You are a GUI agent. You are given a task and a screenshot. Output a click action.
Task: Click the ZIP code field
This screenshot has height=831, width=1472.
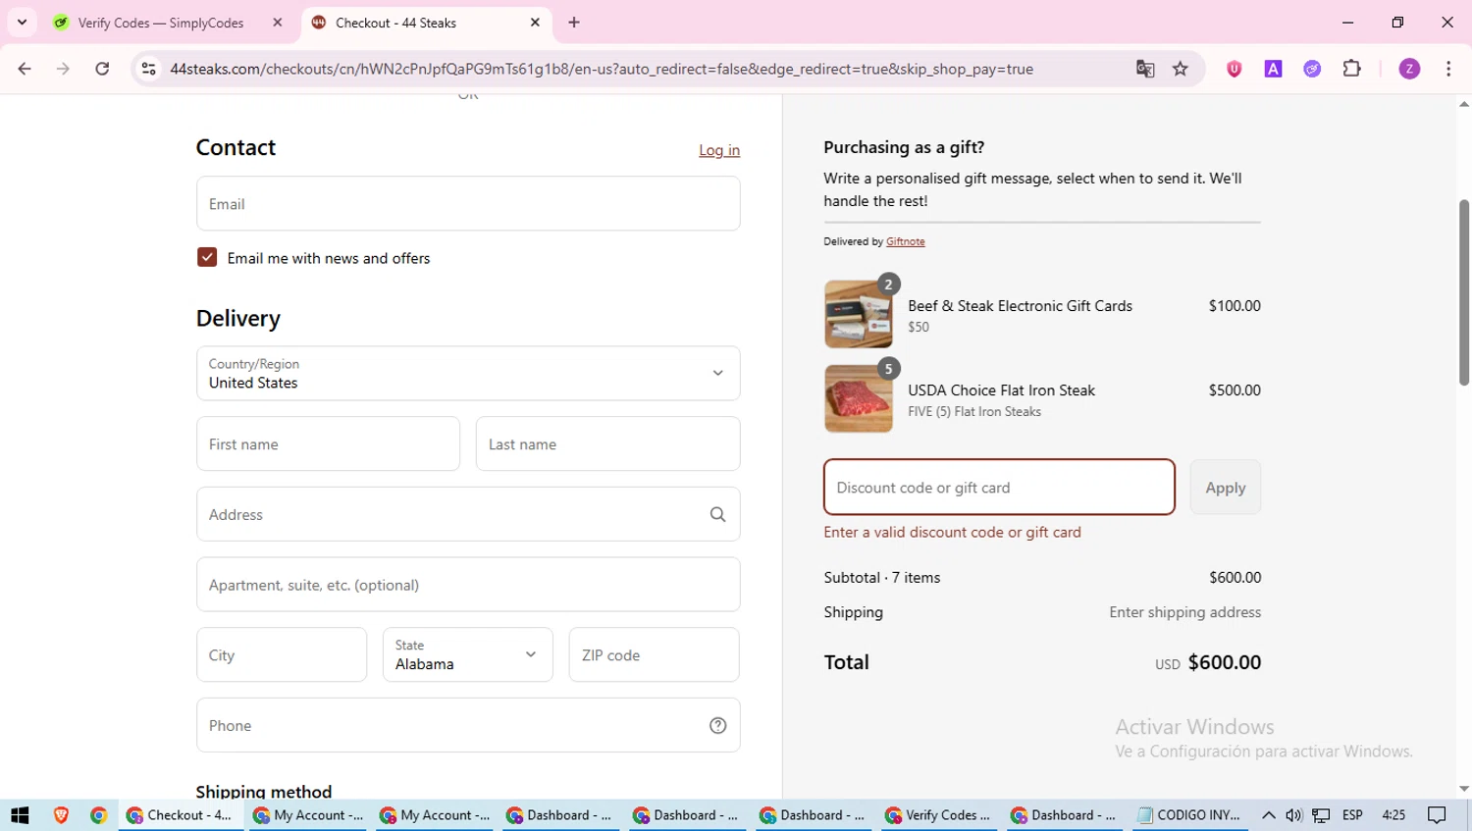click(654, 654)
